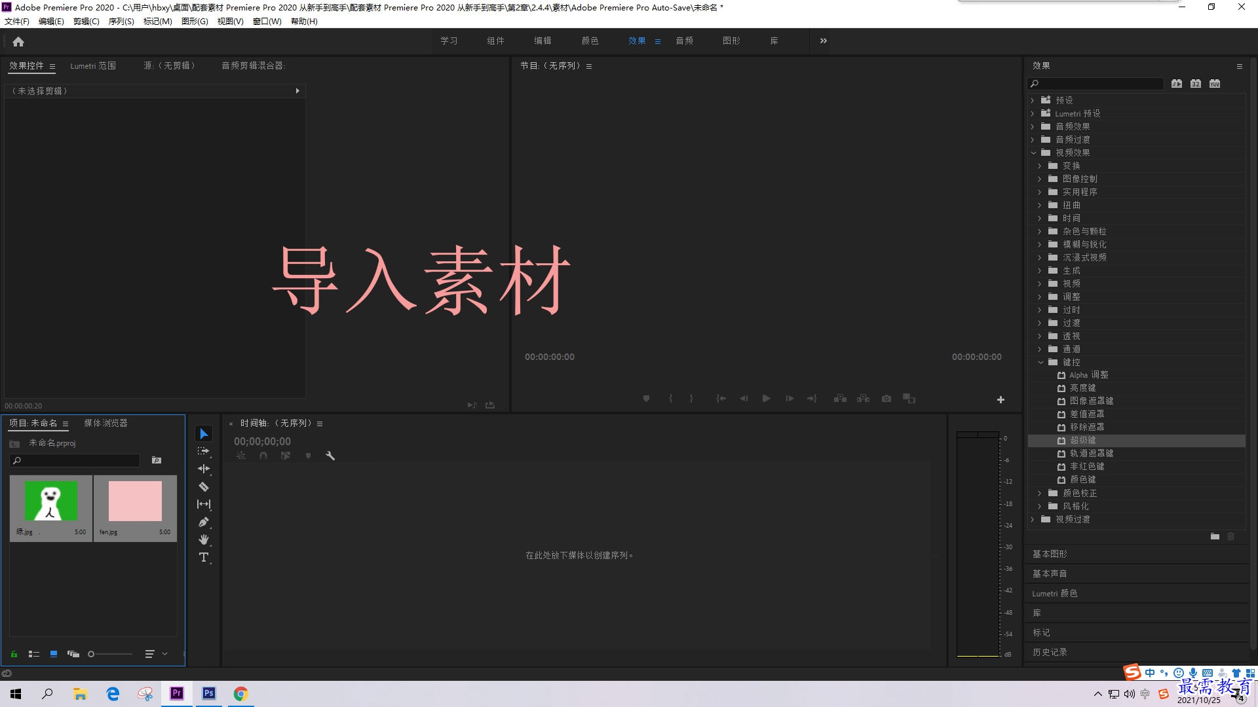Expand the 颜色校正 folder
This screenshot has width=1258, height=707.
click(x=1040, y=493)
